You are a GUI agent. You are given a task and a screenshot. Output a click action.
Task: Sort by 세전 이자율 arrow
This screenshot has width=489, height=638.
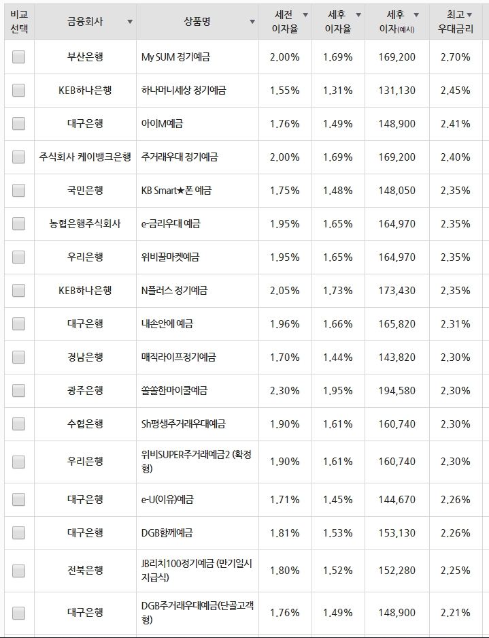click(x=305, y=15)
